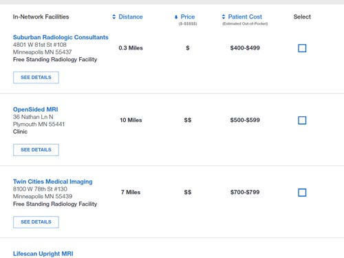Screen dimensions: 344x258
Task: Sort by Patient Cost column header
Action: [245, 17]
